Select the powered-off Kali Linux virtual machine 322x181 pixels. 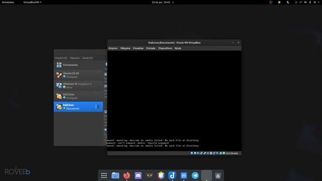click(x=78, y=96)
